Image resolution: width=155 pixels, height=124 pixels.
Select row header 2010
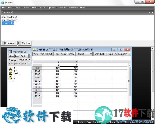pos(37,81)
